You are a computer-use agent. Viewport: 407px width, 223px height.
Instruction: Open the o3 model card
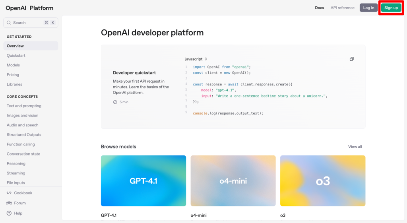(323, 181)
